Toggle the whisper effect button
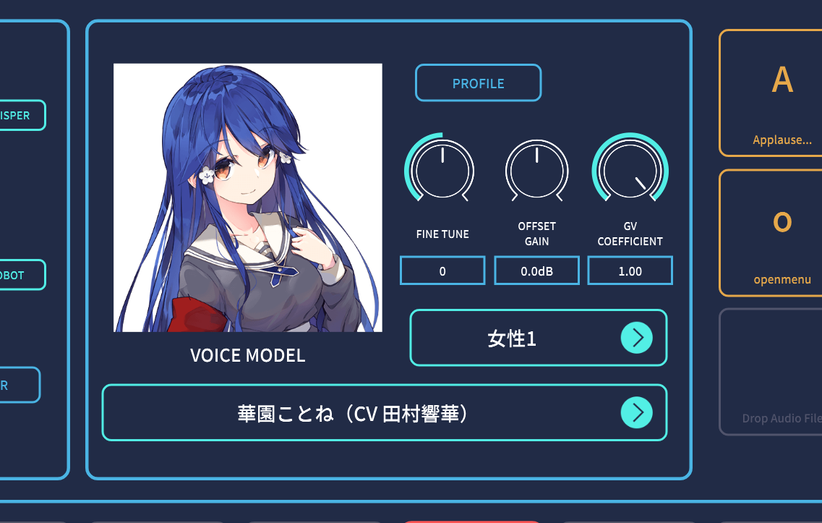Image resolution: width=822 pixels, height=523 pixels. (x=22, y=115)
